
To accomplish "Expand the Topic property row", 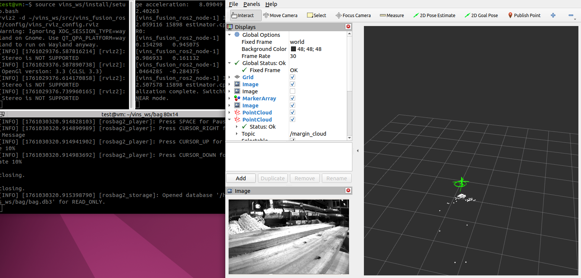I will [x=237, y=133].
